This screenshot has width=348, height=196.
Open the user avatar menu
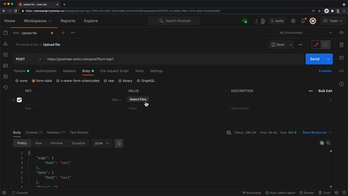tap(313, 21)
